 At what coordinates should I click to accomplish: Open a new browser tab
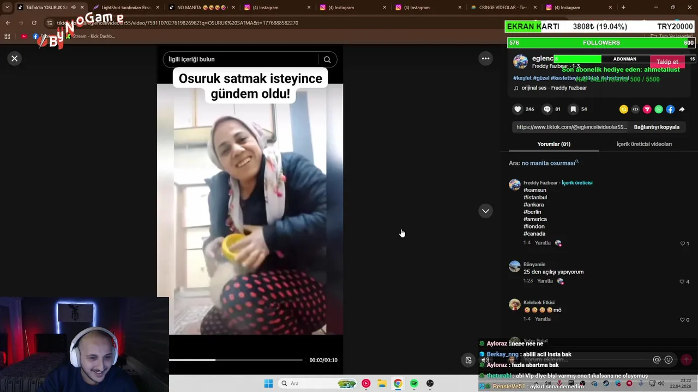623,8
